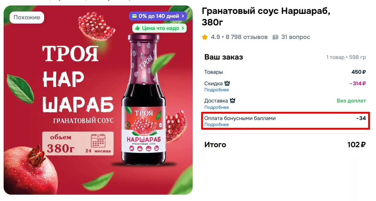The width and height of the screenshot is (376, 201).
Task: Click the calendar icon above 24 месяца
Action: pos(98,141)
